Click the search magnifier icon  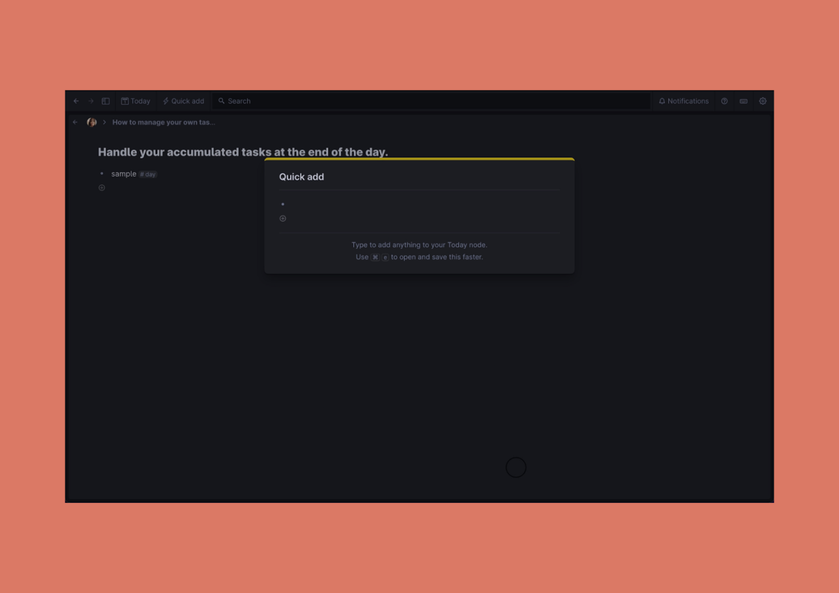click(x=221, y=101)
